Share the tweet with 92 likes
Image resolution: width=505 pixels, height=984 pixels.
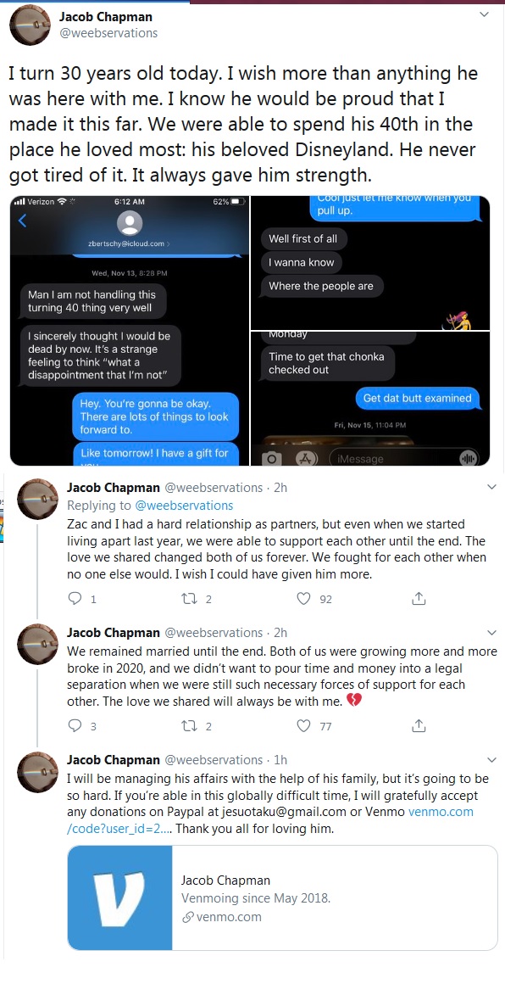[x=419, y=599]
